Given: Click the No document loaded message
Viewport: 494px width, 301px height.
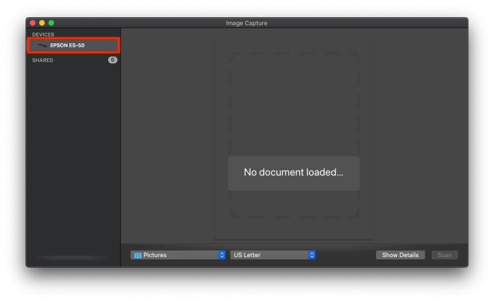Looking at the screenshot, I should tap(293, 172).
